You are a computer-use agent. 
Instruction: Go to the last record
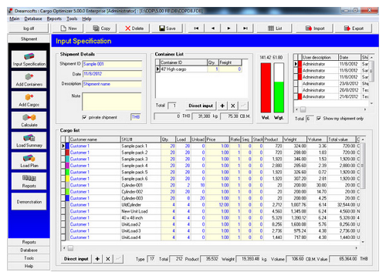coord(245,29)
